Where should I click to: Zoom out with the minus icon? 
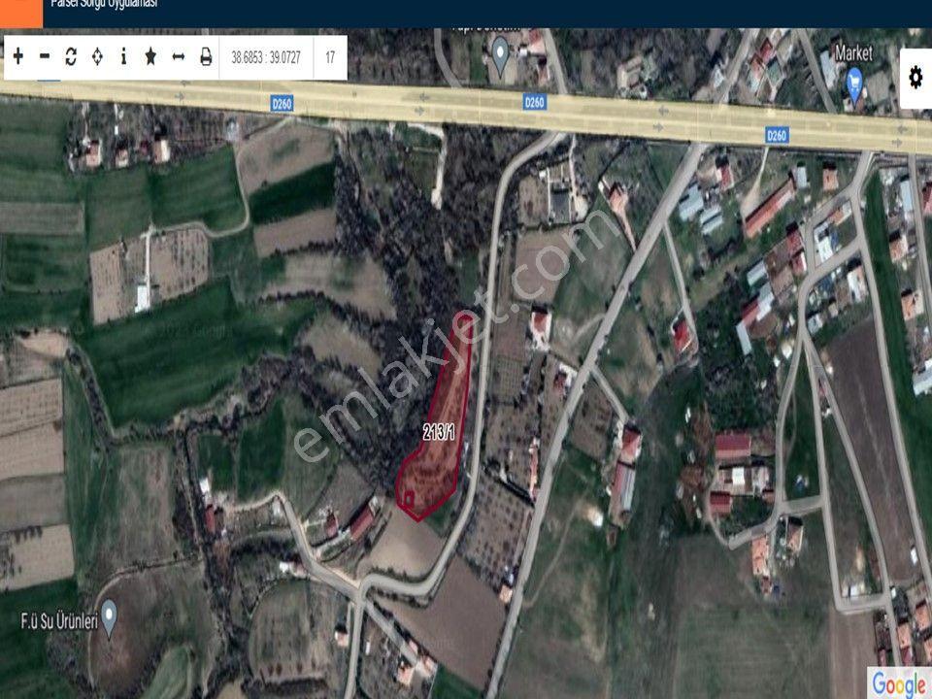[x=45, y=57]
